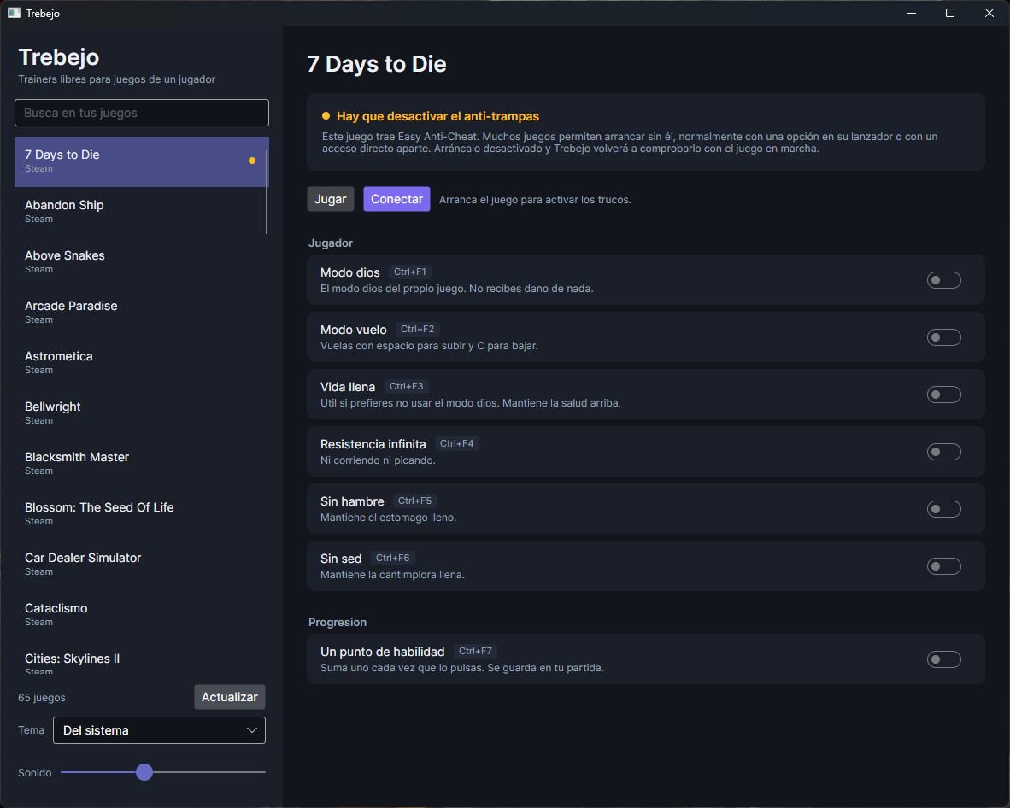Click the Ctrl+F5 hotkey badge
The width and height of the screenshot is (1010, 808).
(414, 501)
